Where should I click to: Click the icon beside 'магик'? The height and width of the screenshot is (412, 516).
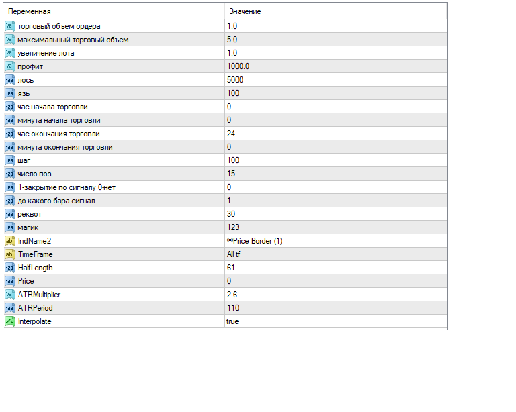point(9,227)
